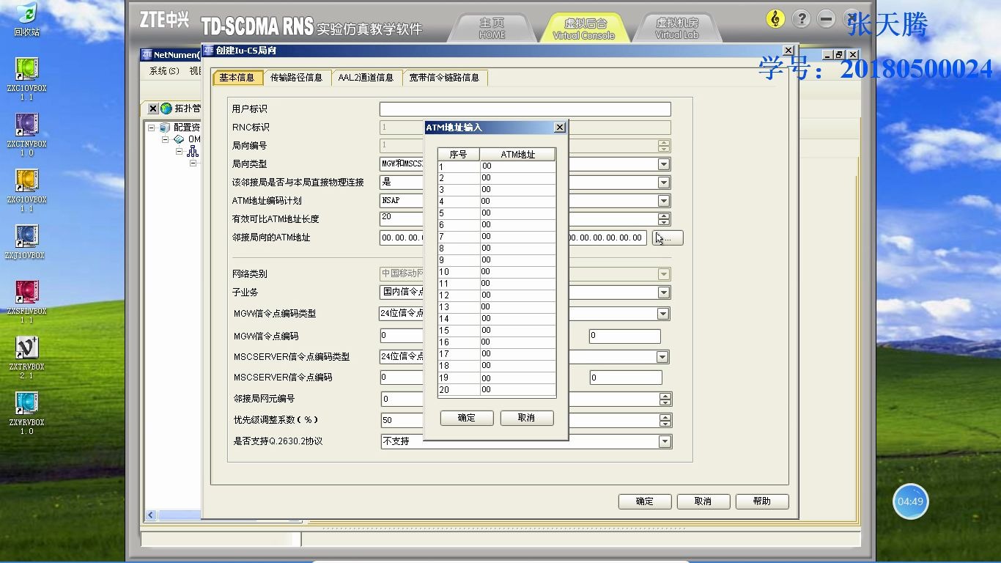
Task: Collapse the OM tree node
Action: click(x=166, y=139)
